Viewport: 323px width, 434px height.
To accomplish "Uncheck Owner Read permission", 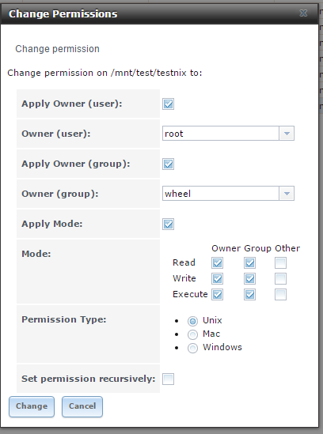I will point(217,262).
